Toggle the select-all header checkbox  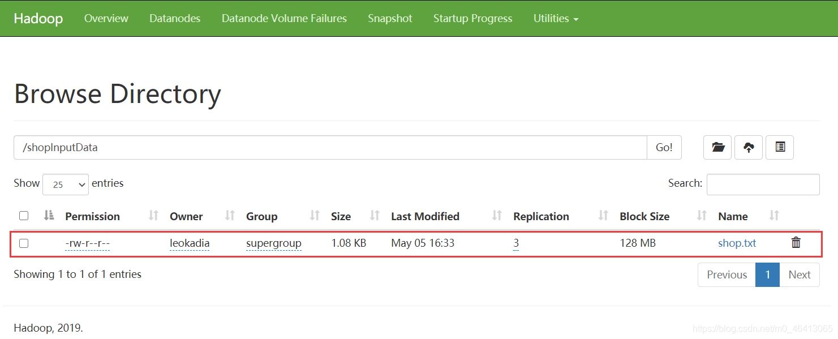[x=24, y=216]
